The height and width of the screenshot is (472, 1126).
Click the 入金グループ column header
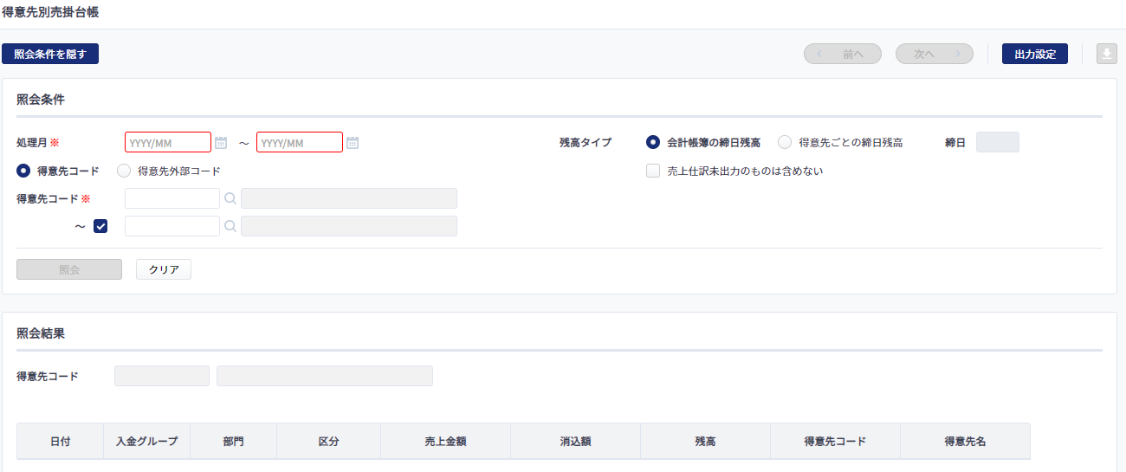coord(146,441)
